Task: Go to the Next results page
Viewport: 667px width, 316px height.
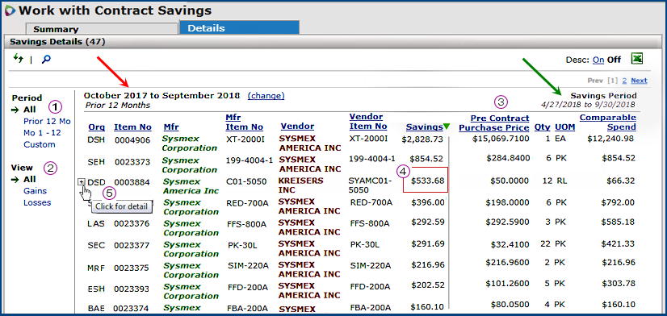Action: tap(639, 81)
